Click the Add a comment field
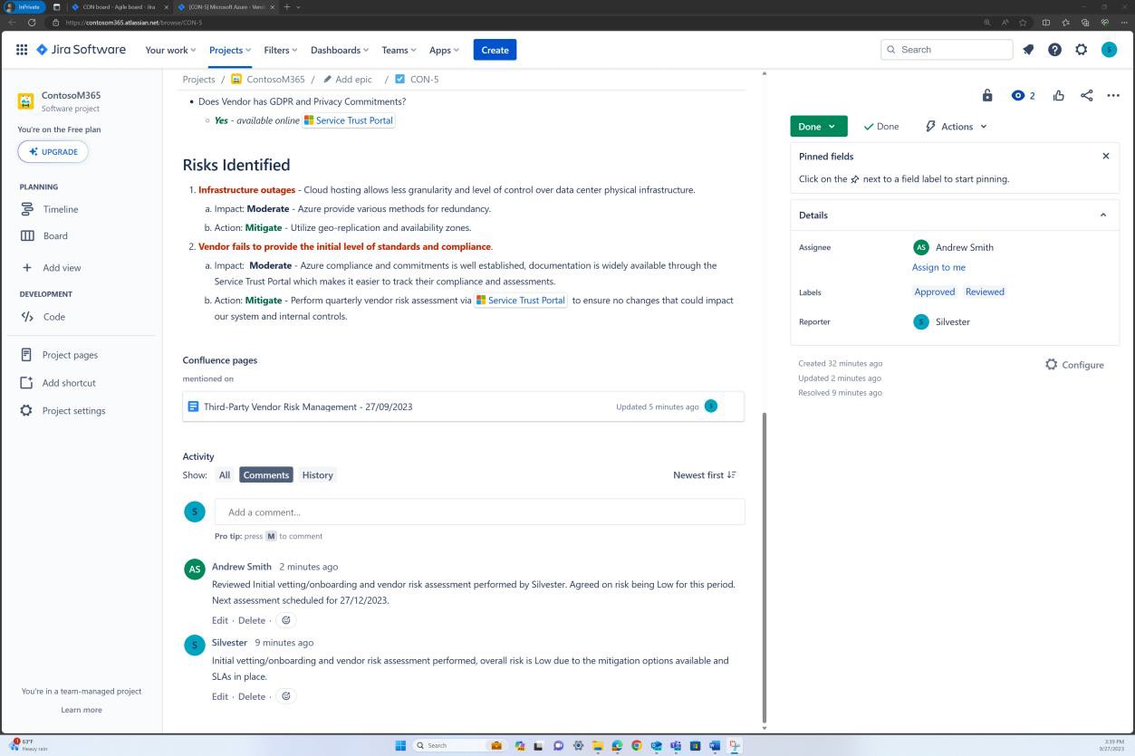The height and width of the screenshot is (756, 1135). [478, 512]
